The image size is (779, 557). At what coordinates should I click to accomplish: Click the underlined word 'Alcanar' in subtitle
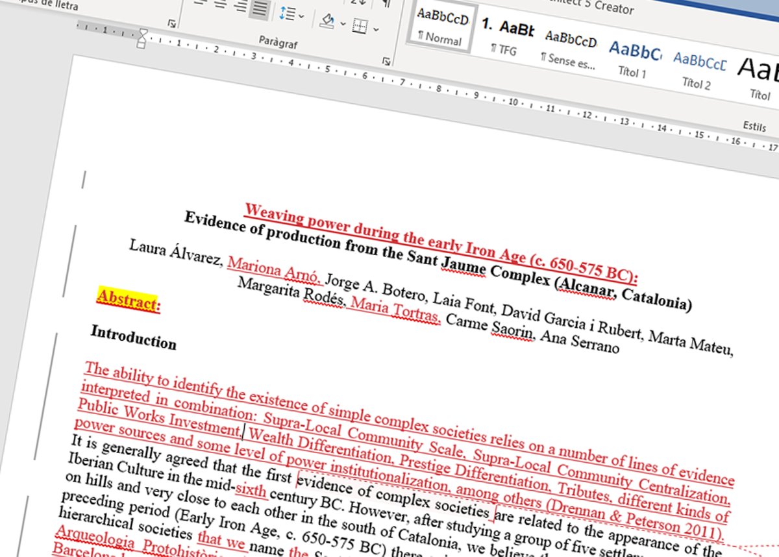(586, 287)
